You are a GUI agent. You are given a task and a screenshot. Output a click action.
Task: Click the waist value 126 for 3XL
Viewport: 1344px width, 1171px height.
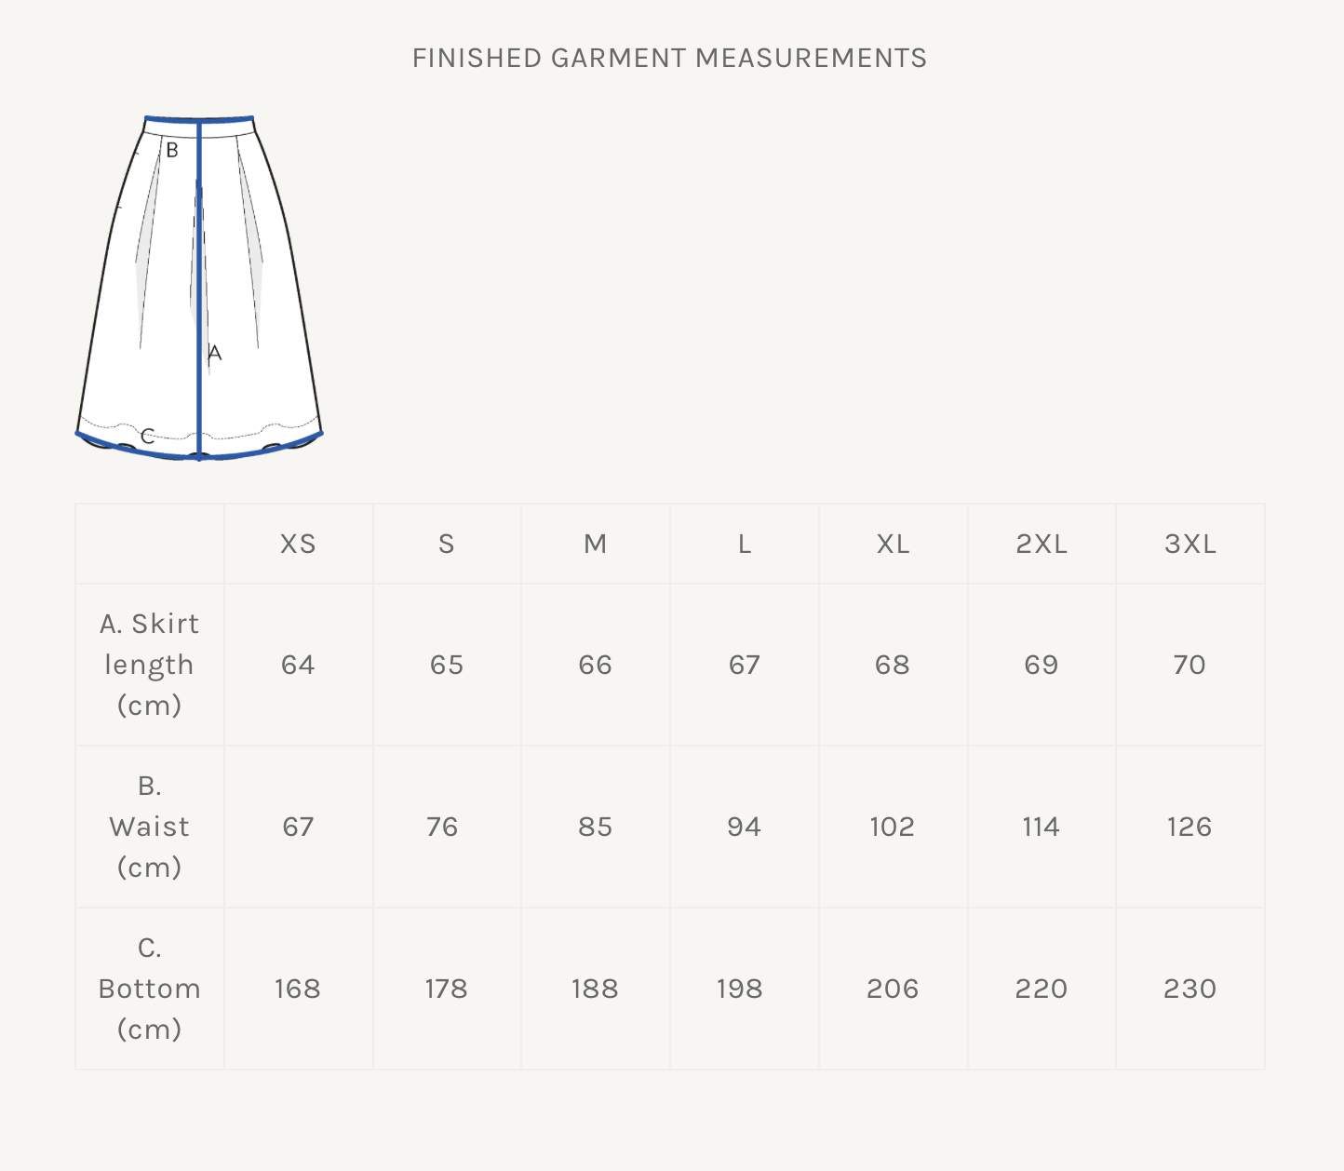tap(1189, 827)
